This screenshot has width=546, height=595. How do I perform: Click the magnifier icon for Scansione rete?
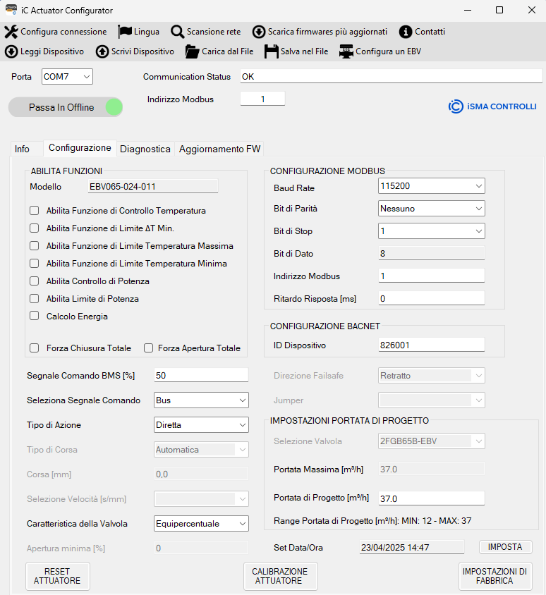coord(178,32)
